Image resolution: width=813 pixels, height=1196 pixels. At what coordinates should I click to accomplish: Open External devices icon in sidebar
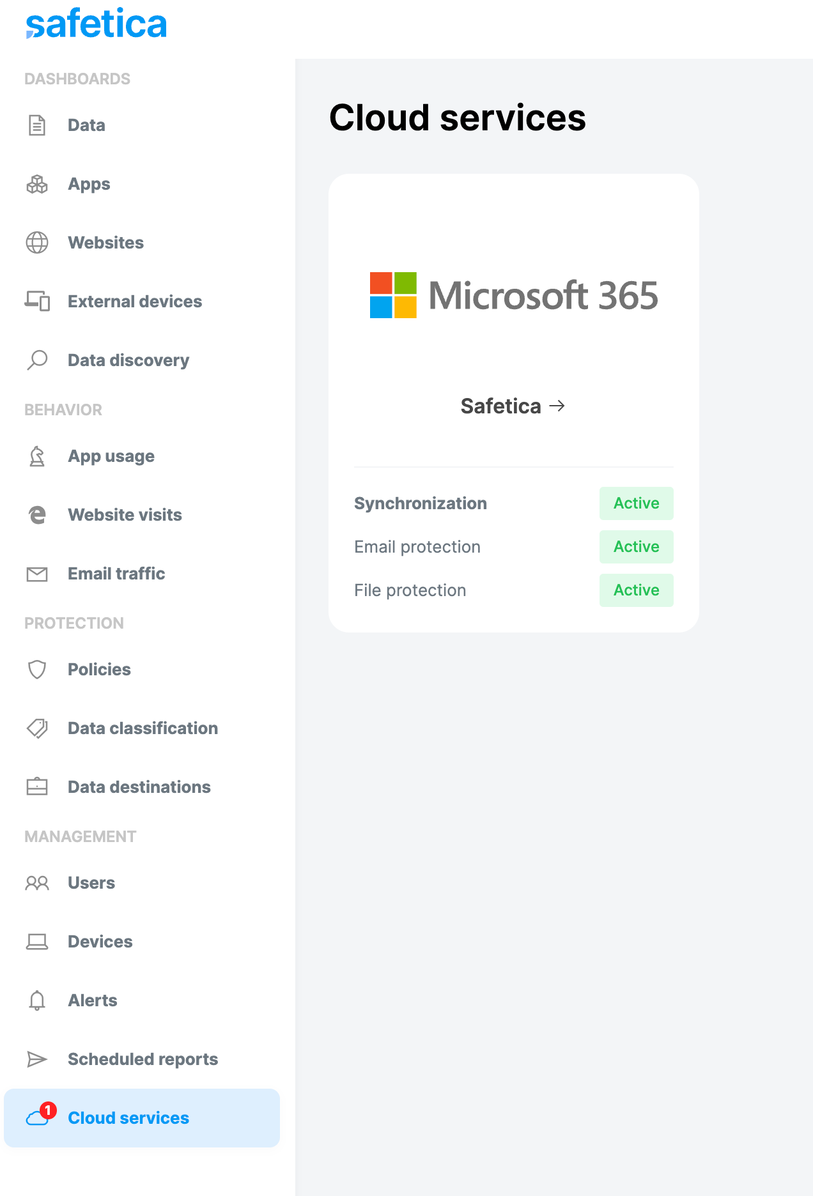coord(37,301)
